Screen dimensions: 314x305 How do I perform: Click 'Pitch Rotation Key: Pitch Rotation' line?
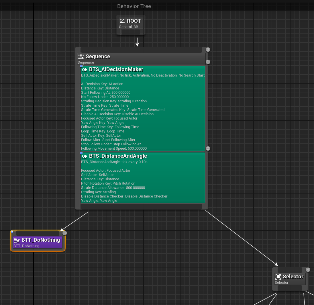pyautogui.click(x=108, y=183)
